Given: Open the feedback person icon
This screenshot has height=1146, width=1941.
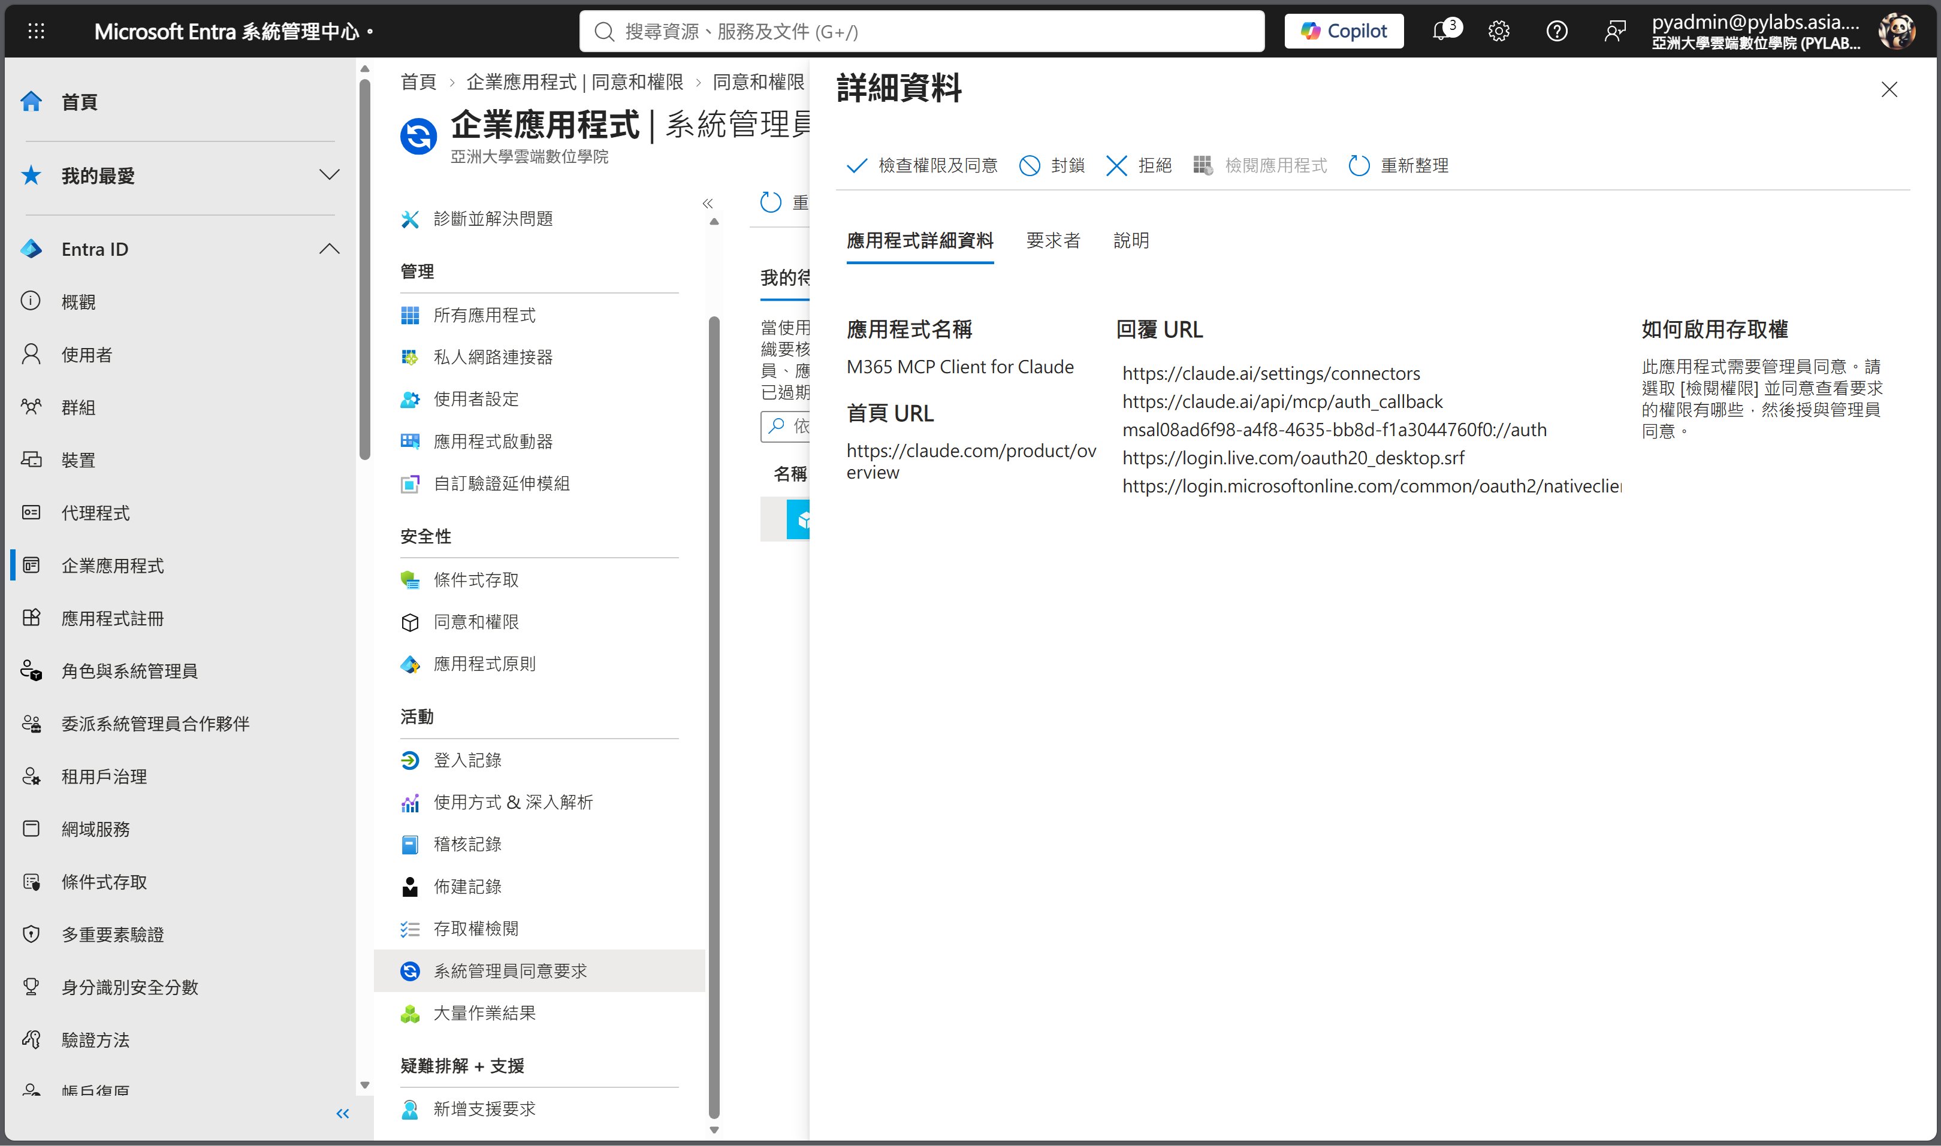Looking at the screenshot, I should pyautogui.click(x=1614, y=31).
